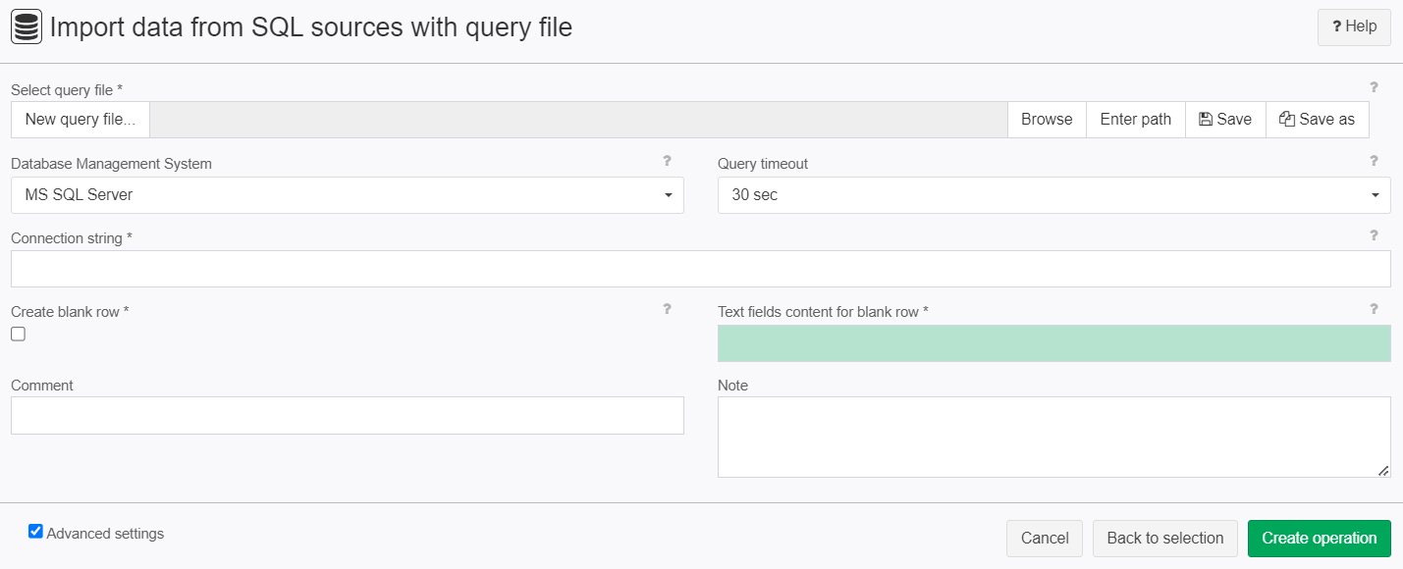Click the New query file button
The width and height of the screenshot is (1403, 569).
(x=81, y=120)
